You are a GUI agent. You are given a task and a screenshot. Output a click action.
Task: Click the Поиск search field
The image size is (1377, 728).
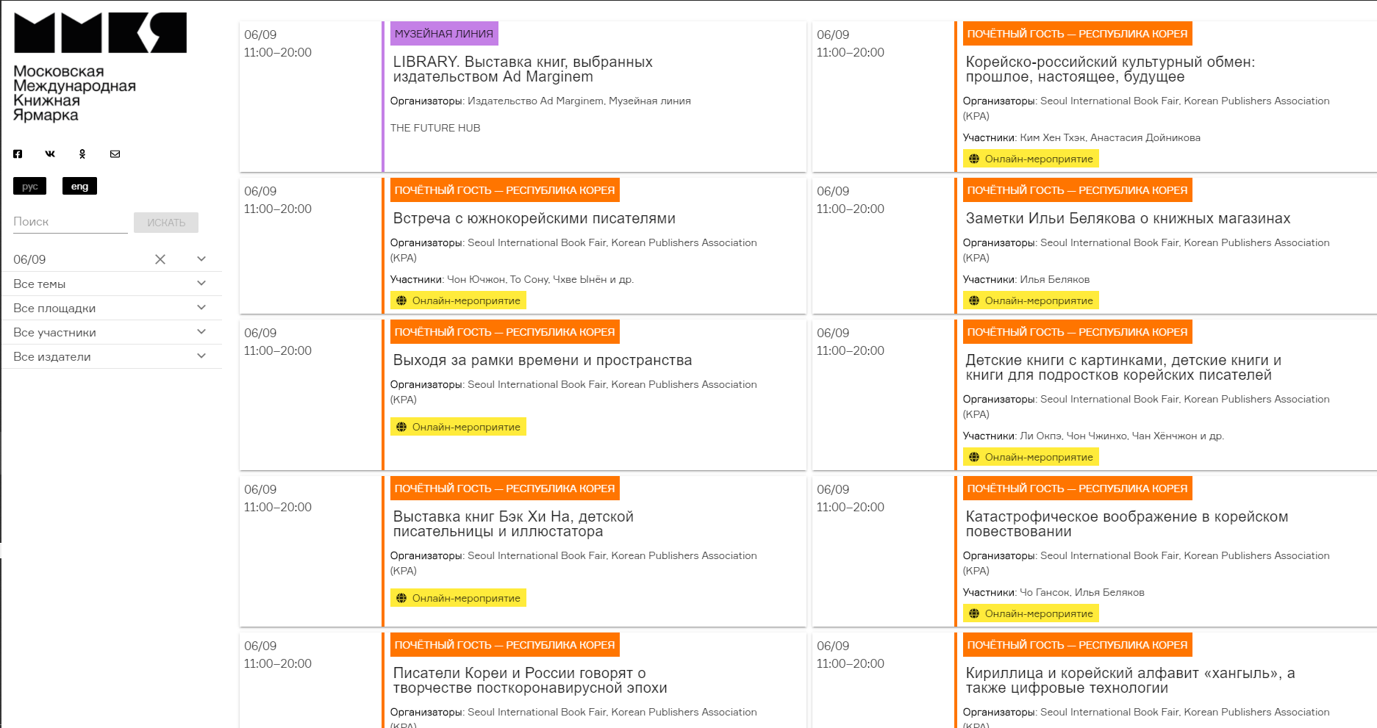point(71,222)
